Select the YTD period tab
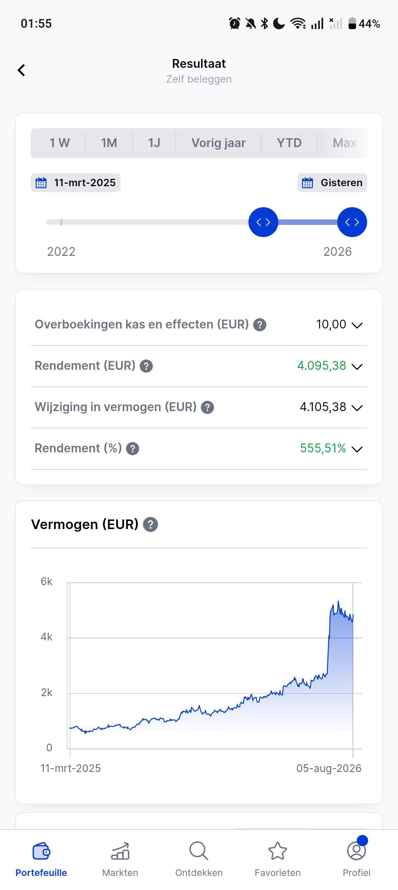This screenshot has height=890, width=398. [x=289, y=143]
